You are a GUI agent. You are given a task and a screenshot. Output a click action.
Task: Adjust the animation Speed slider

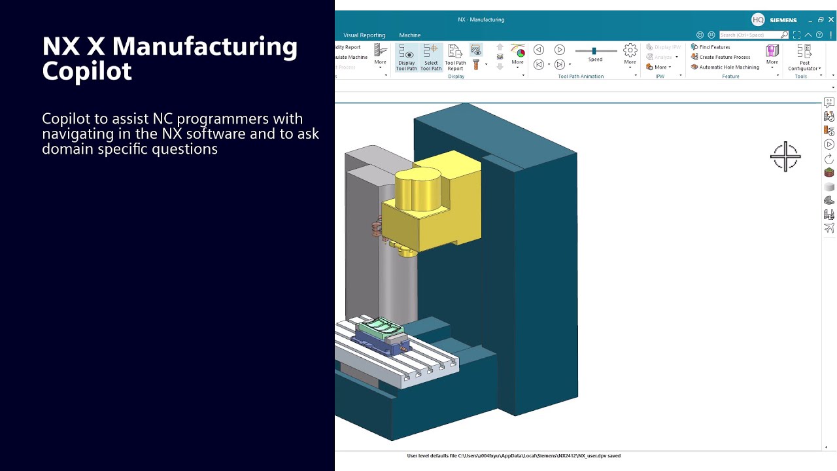pos(595,50)
